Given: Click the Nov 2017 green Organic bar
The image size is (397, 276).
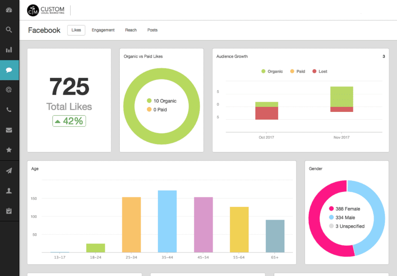Looking at the screenshot, I should 341,97.
